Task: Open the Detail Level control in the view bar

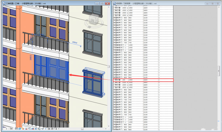Action: (16, 129)
